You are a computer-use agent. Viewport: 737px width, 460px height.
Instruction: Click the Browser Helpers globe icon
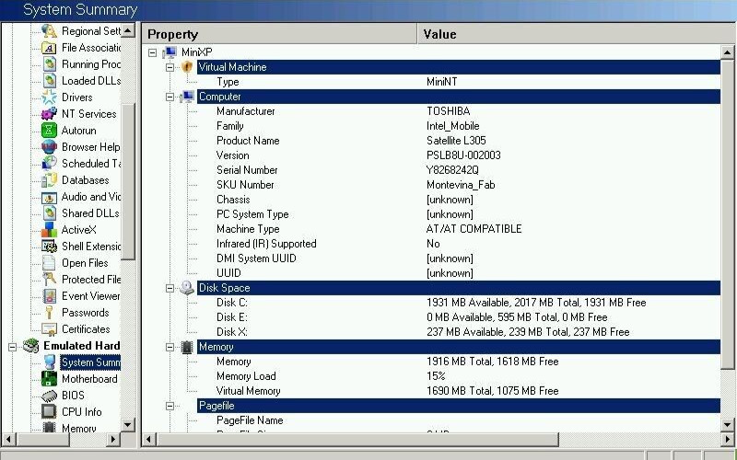[x=49, y=147]
